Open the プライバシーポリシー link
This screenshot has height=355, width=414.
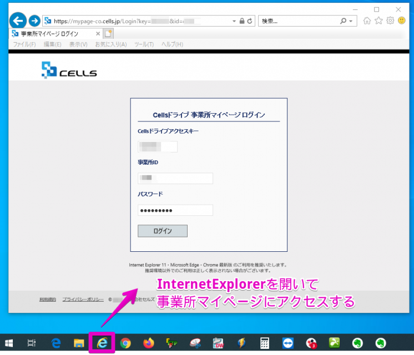pyautogui.click(x=83, y=300)
